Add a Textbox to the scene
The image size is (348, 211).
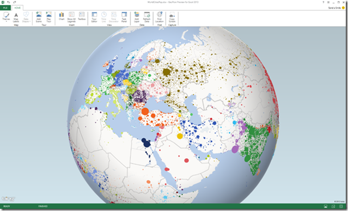82,16
